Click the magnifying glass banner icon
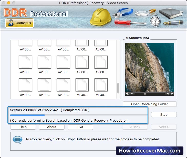 coord(145,13)
